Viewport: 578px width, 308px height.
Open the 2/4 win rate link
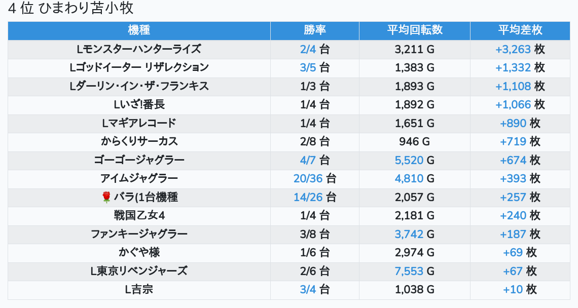point(308,49)
